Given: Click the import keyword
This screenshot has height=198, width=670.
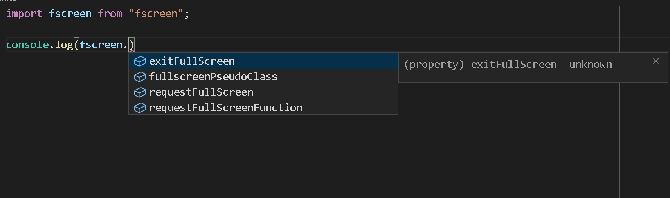Looking at the screenshot, I should coord(24,13).
